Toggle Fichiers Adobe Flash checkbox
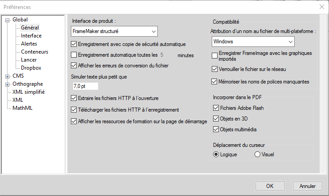Screen dimensions: 329x196 click(x=217, y=108)
